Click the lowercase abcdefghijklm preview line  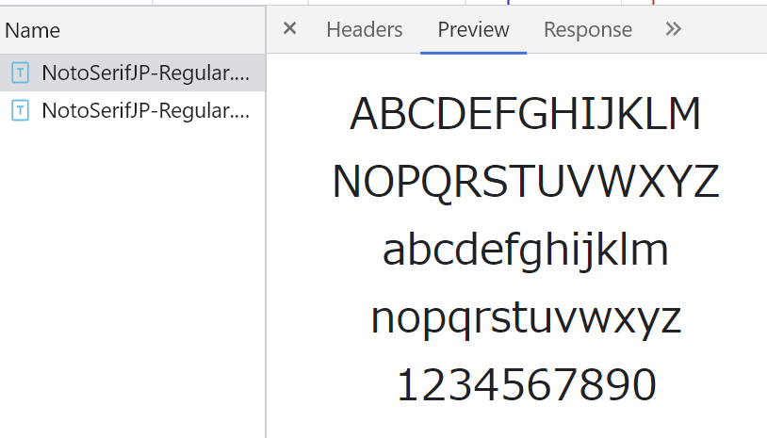pos(525,251)
